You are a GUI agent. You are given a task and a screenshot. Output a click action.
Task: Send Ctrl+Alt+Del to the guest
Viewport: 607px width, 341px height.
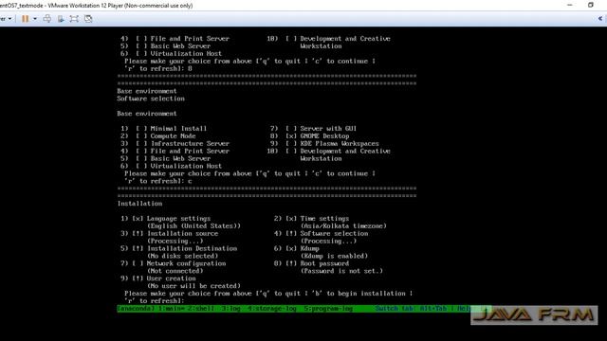(x=47, y=19)
